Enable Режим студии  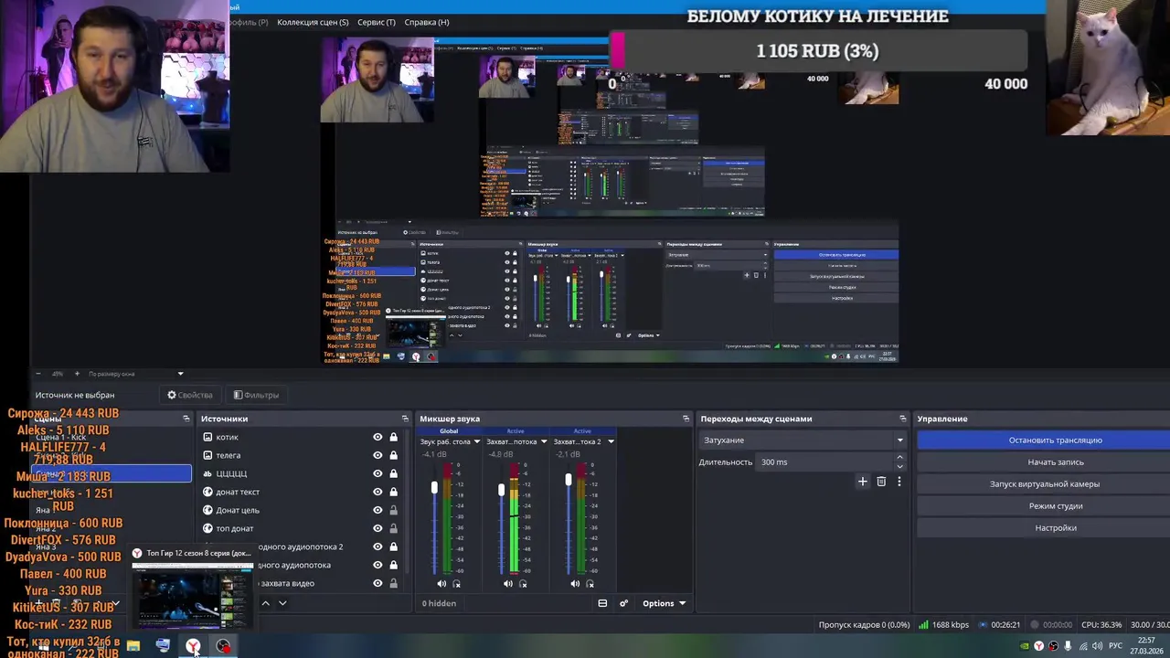pyautogui.click(x=1055, y=506)
